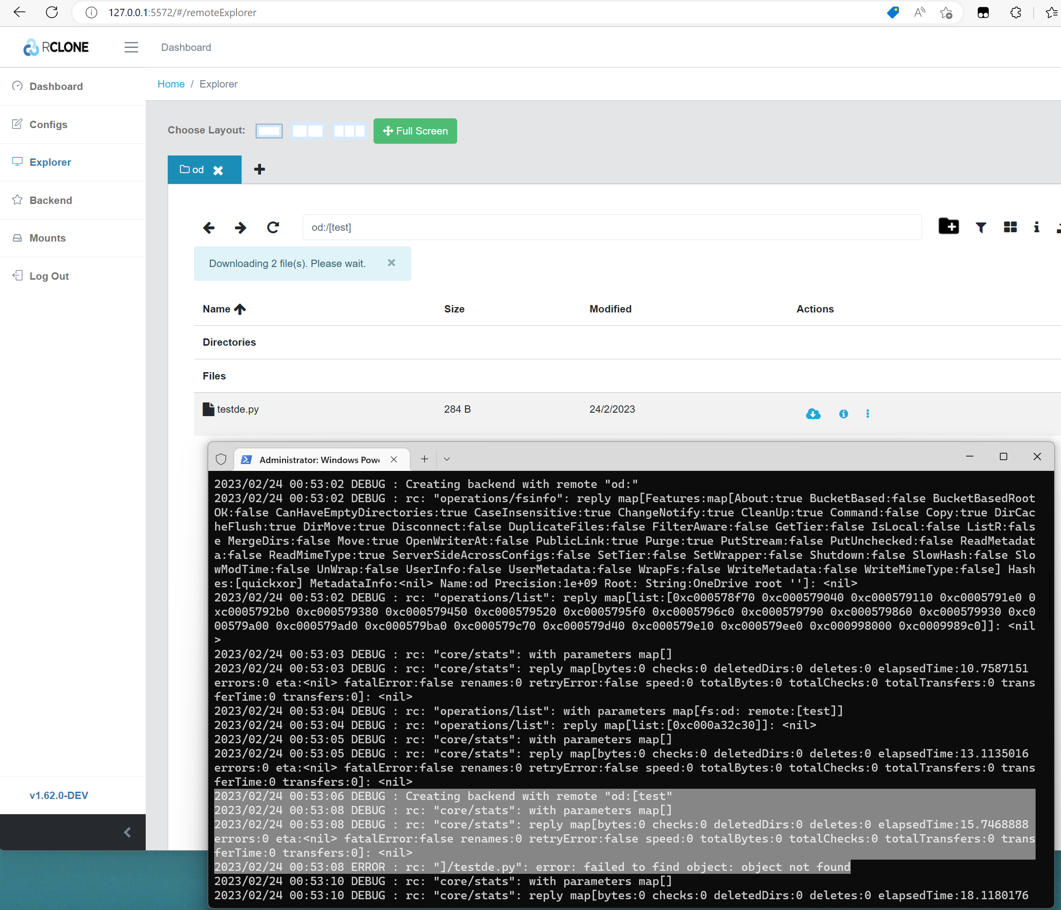Viewport: 1061px width, 910px height.
Task: Open the filter funnel icon
Action: (980, 227)
